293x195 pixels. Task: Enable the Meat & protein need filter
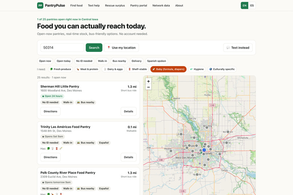point(87,69)
